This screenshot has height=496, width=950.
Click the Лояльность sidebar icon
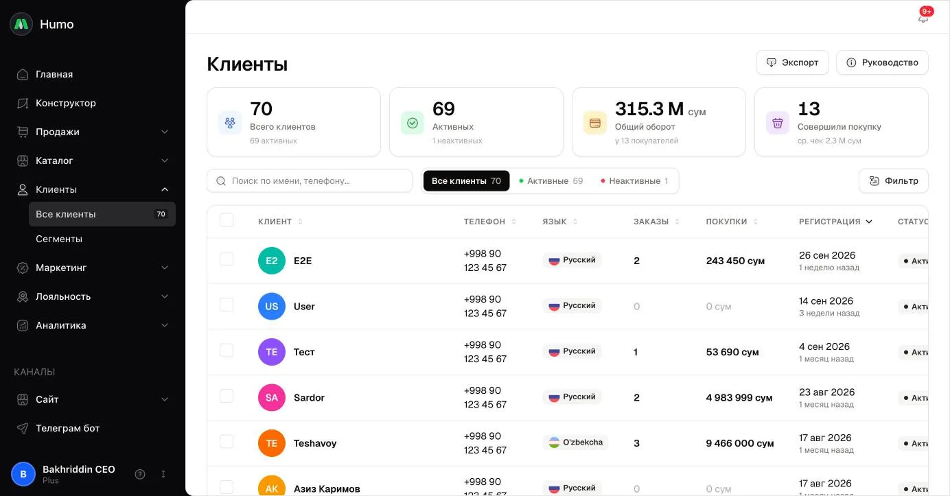coord(23,296)
